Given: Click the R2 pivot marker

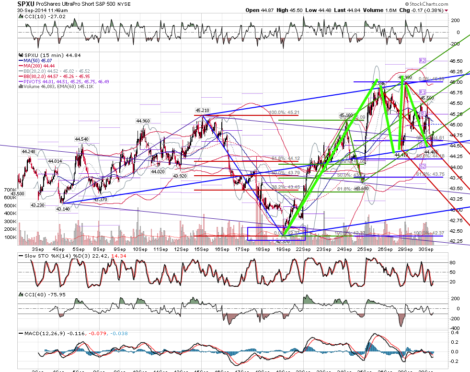Looking at the screenshot, I should pyautogui.click(x=423, y=60).
